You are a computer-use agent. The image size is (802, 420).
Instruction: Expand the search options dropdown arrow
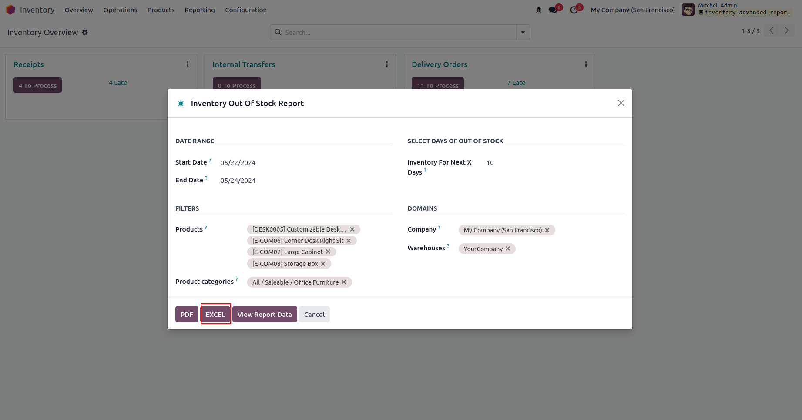tap(523, 33)
